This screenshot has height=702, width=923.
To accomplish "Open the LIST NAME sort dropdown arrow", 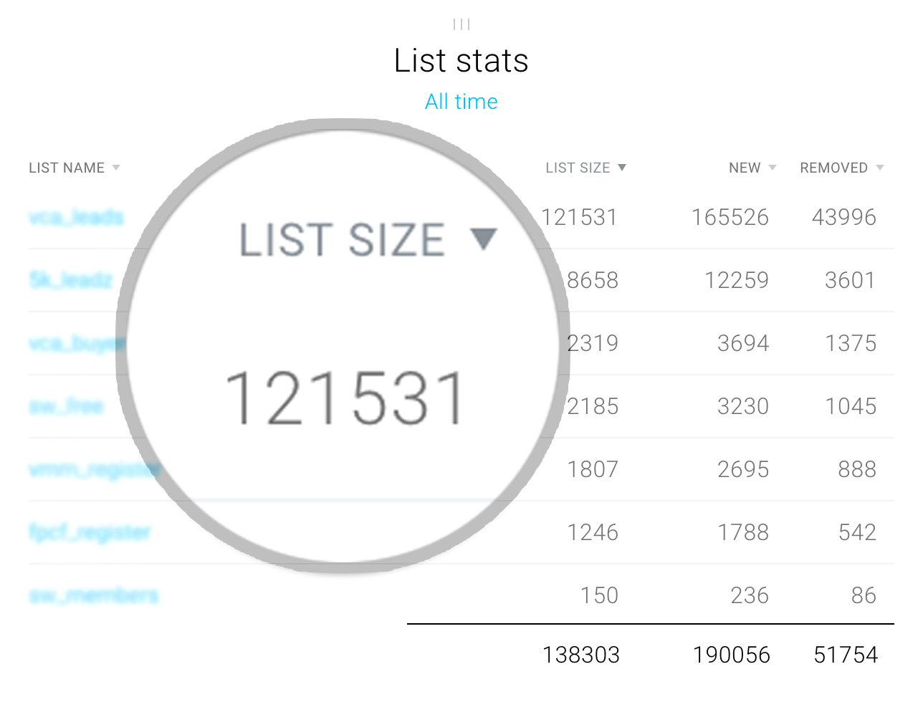I will point(116,168).
